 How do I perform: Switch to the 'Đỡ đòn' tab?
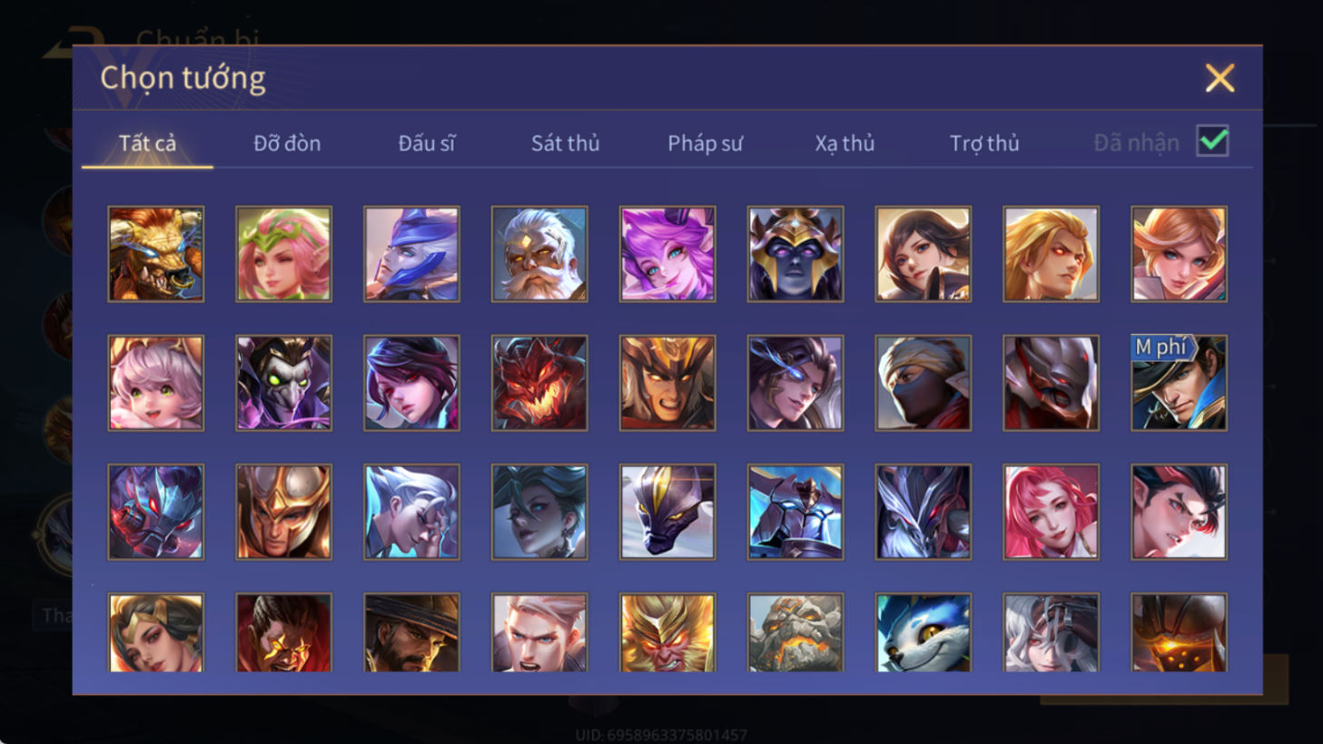tap(287, 143)
